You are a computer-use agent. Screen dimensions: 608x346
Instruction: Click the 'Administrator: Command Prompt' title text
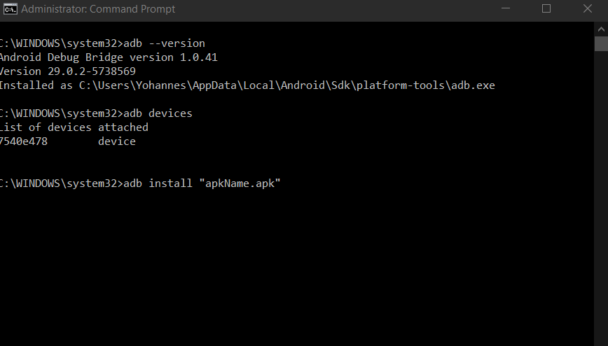(x=98, y=9)
